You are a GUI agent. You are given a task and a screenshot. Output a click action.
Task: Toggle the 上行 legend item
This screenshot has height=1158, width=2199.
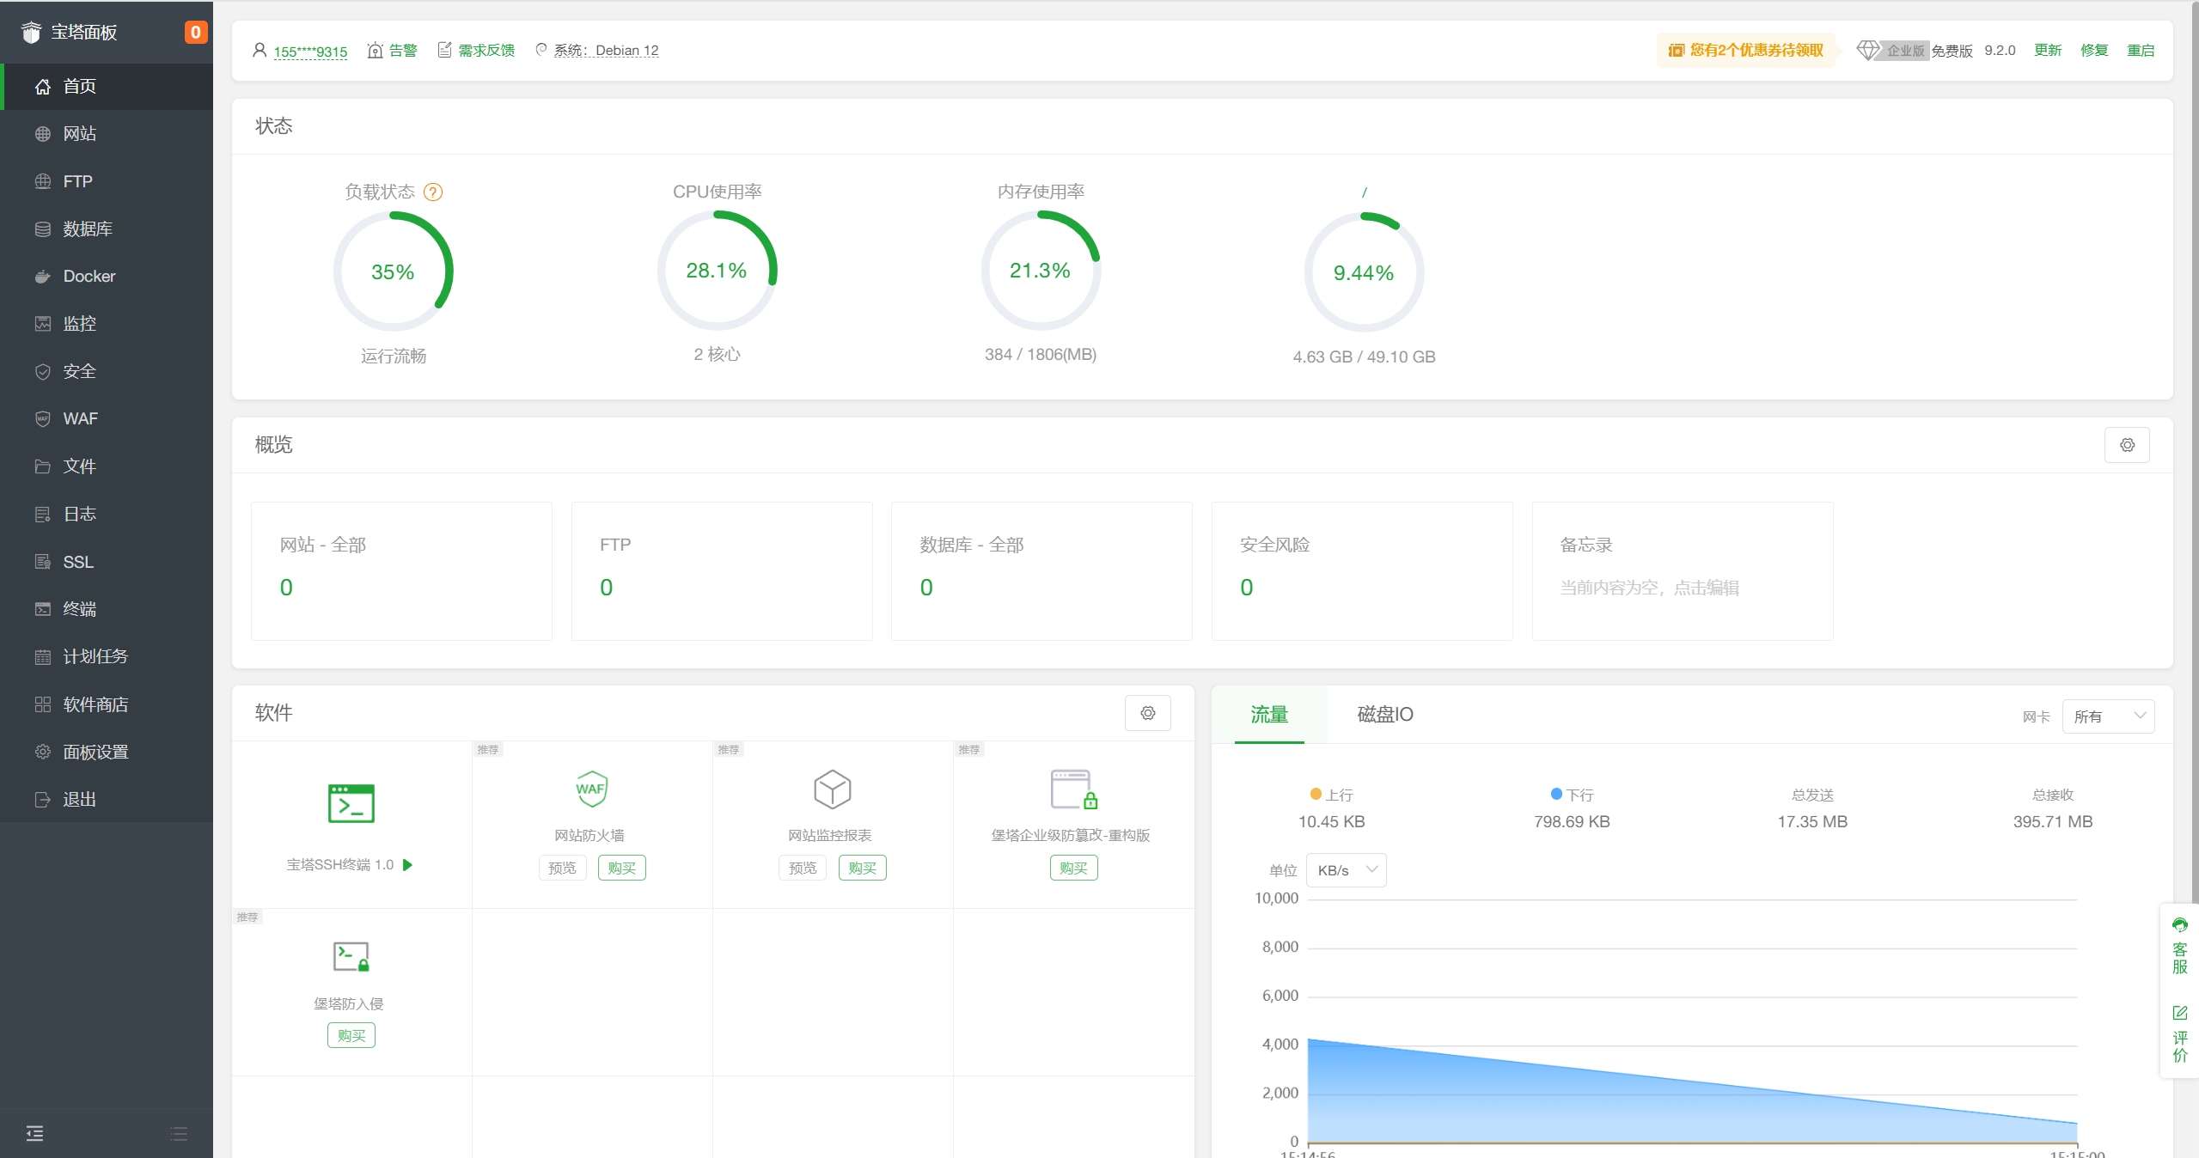coord(1331,795)
